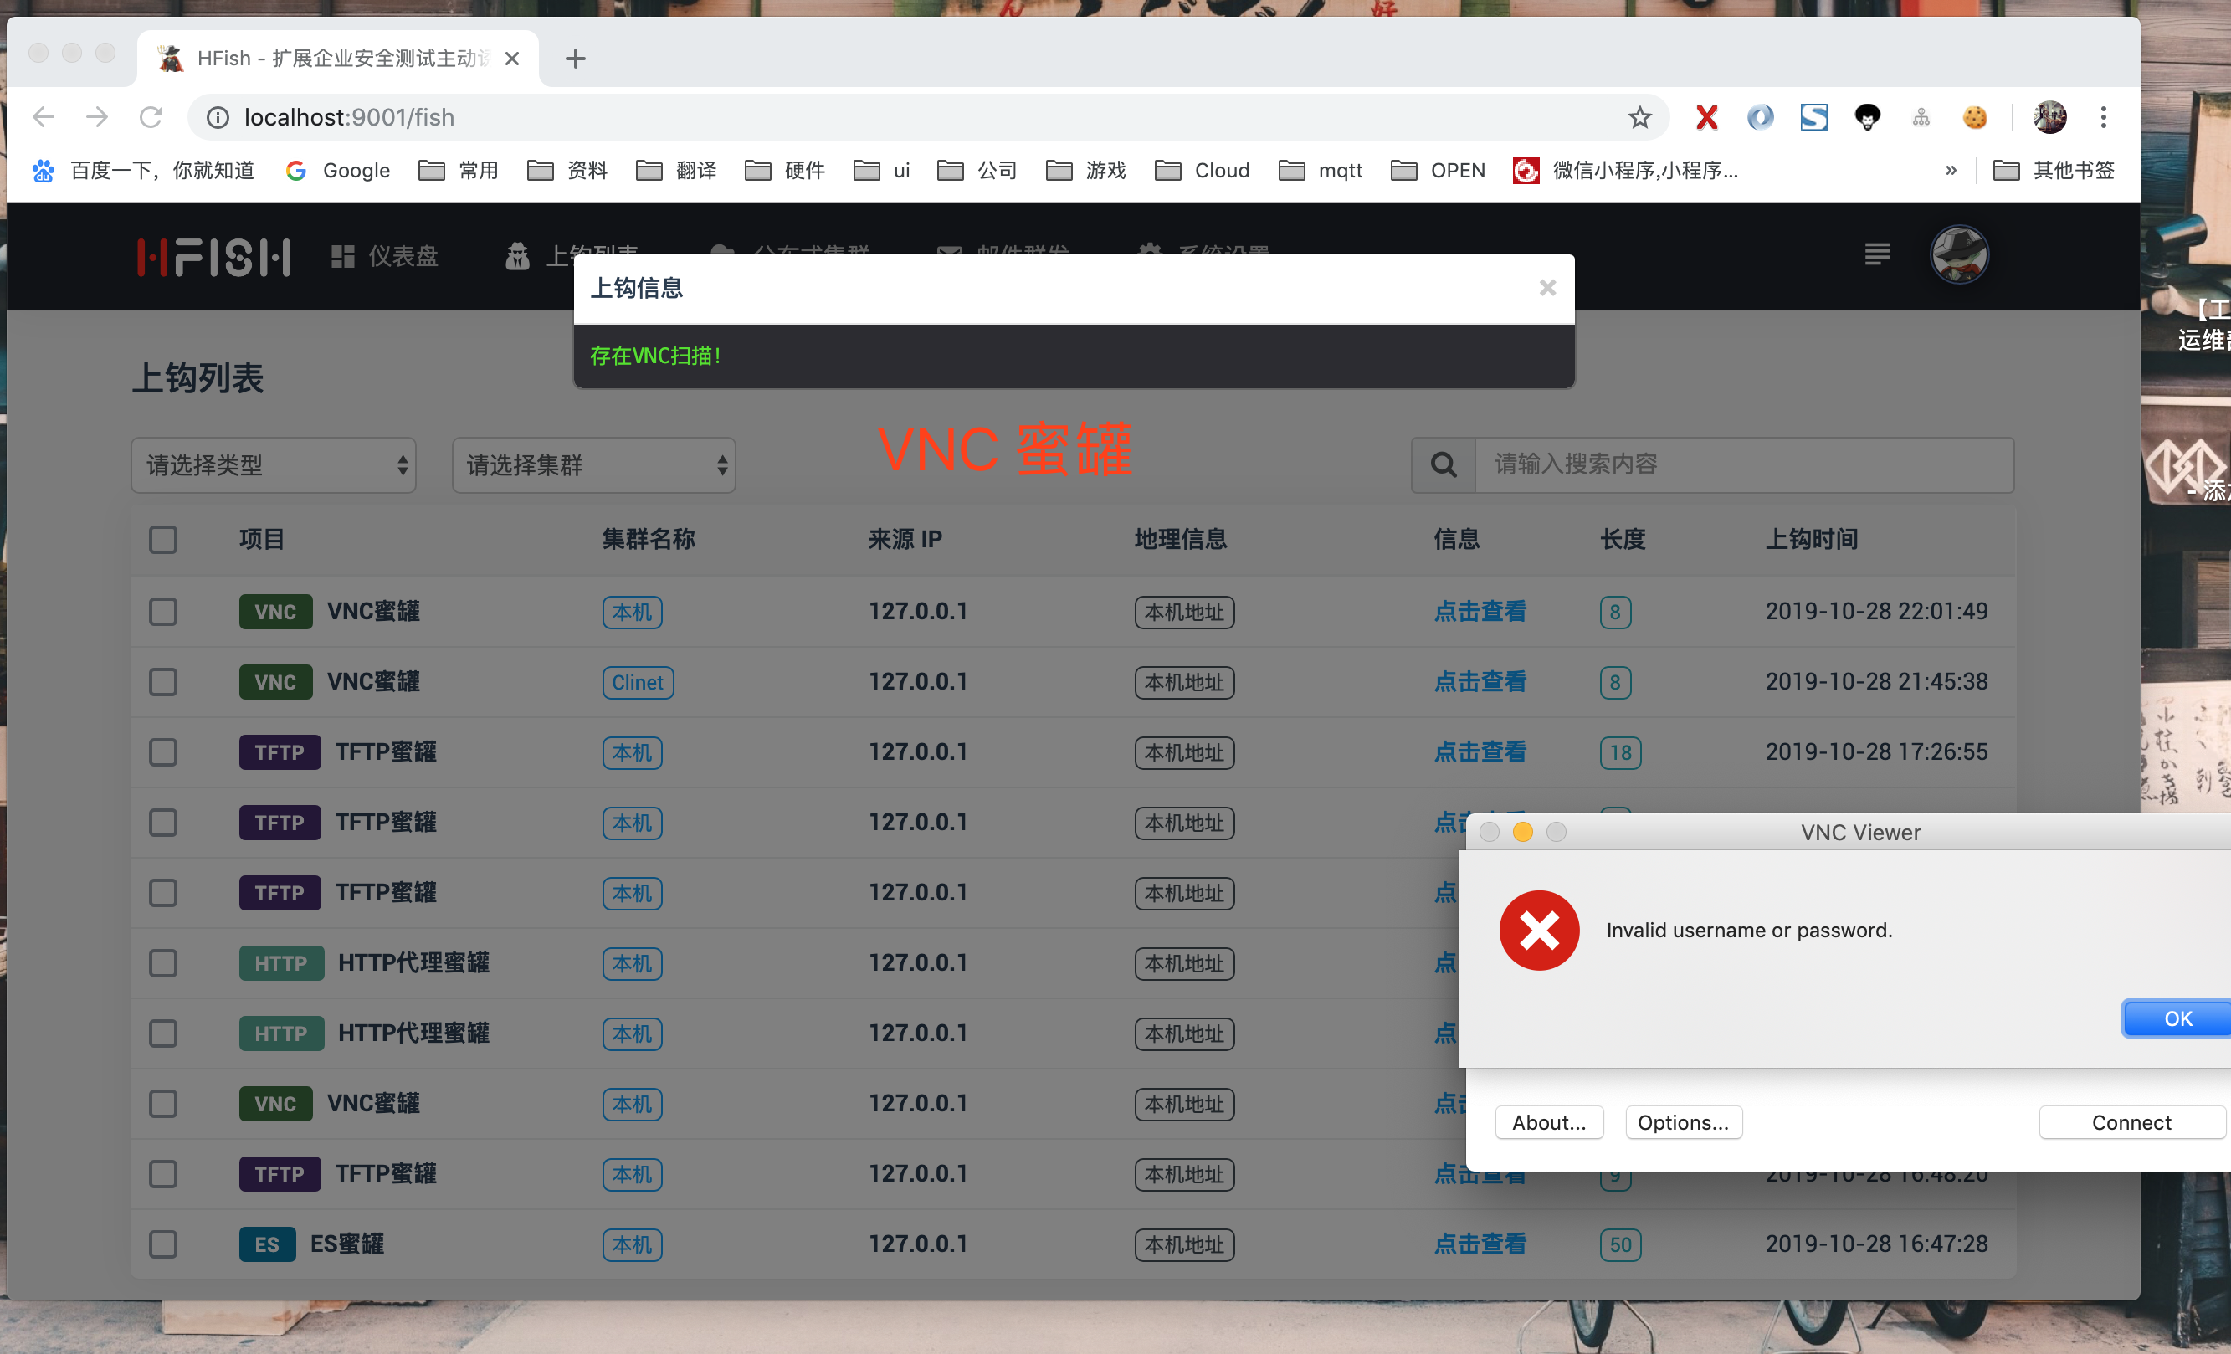Select the first VNC蜜罐 row checkbox
This screenshot has height=1354, width=2231.
[163, 612]
